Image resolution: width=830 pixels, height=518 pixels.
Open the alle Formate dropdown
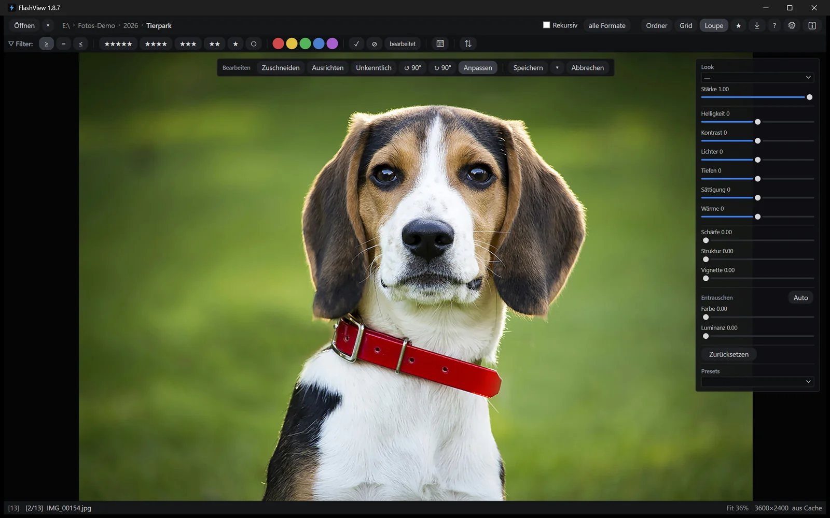coord(607,25)
